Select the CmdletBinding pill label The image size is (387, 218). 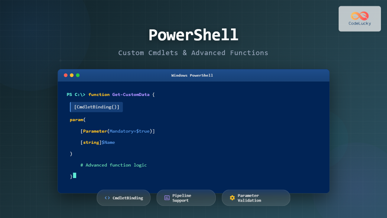coord(128,198)
